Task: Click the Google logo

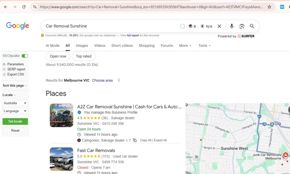Action: 17,26
